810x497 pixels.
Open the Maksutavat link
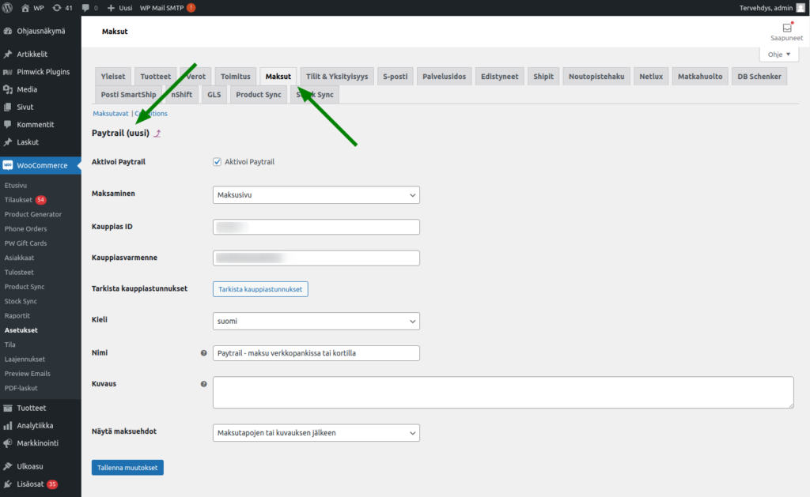[111, 114]
